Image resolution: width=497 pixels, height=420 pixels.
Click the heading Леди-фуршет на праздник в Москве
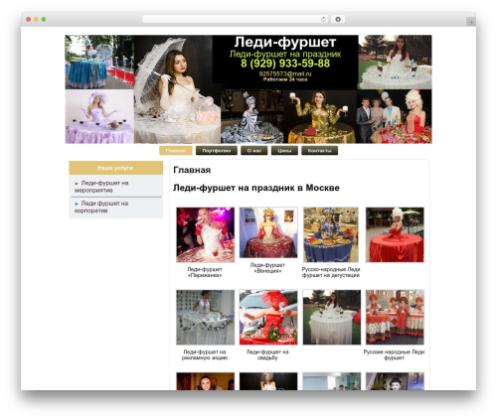coord(256,188)
